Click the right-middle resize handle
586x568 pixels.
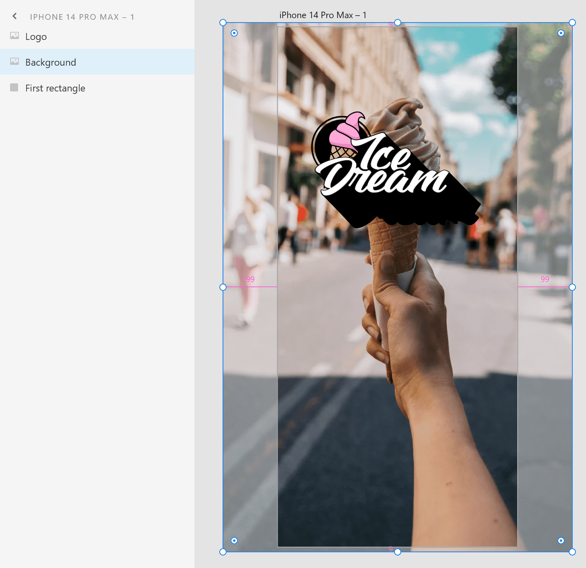pyautogui.click(x=572, y=287)
